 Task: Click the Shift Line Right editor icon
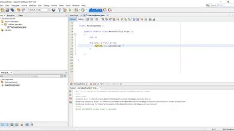coord(137,19)
